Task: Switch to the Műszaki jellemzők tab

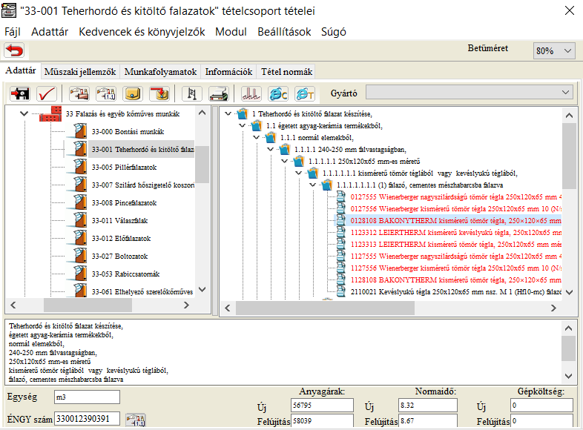Action: 80,72
